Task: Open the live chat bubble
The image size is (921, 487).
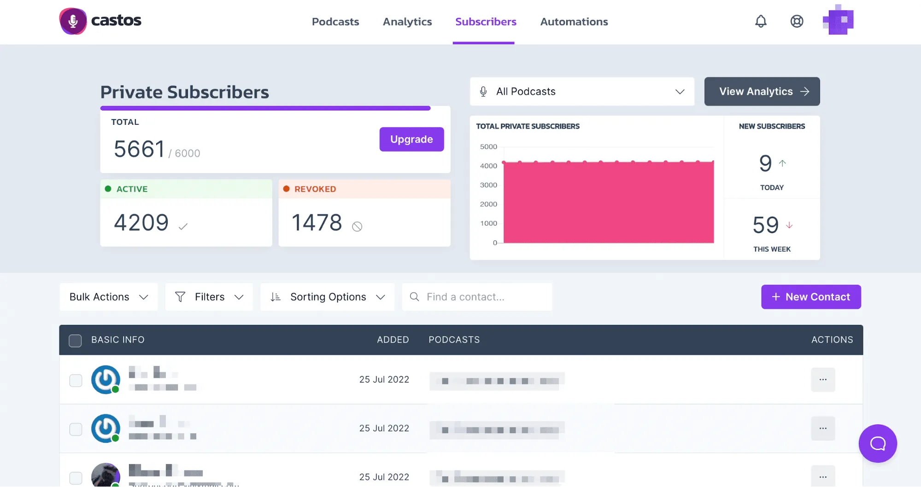Action: [x=877, y=443]
